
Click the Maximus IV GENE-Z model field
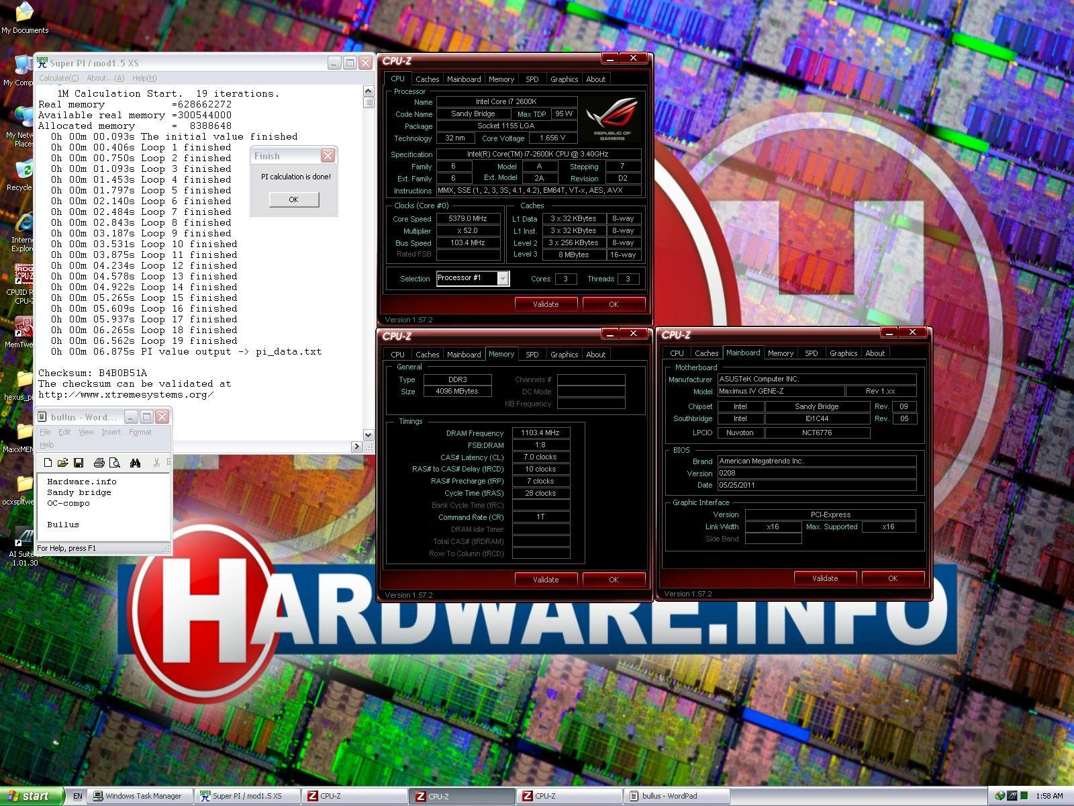point(781,391)
